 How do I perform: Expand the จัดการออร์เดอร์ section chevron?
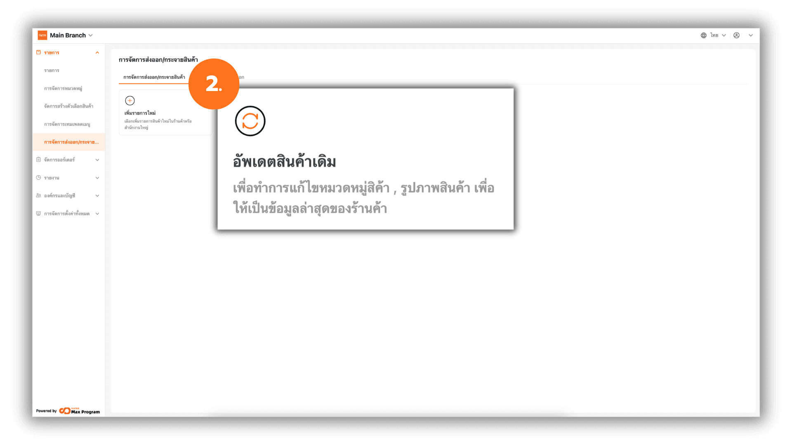click(x=97, y=160)
